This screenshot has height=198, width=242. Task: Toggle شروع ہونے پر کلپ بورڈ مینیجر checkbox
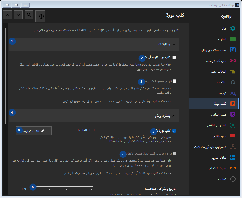[x=175, y=154]
